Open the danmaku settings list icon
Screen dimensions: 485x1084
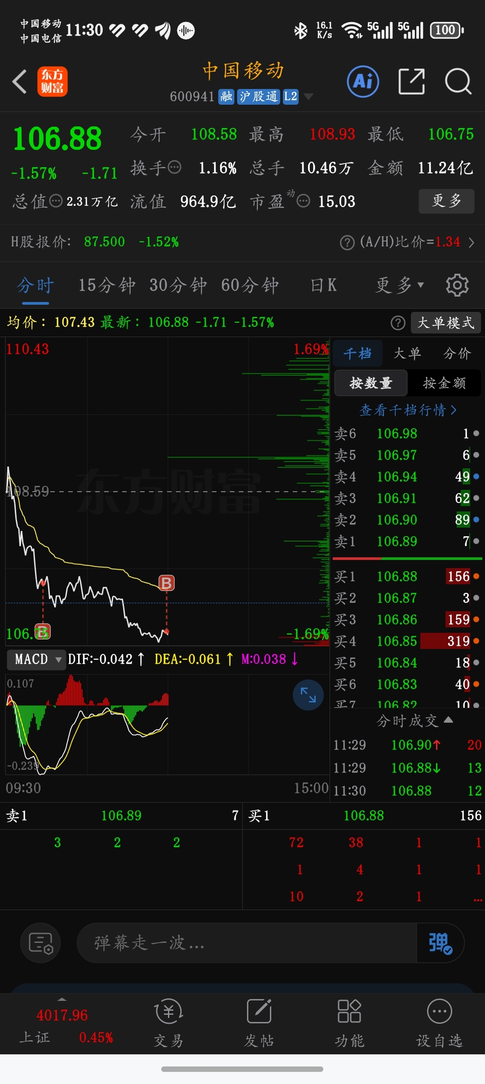(x=40, y=943)
